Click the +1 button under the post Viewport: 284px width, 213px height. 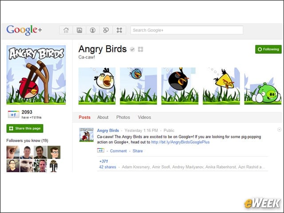click(x=101, y=150)
